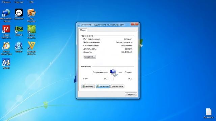
Task: Select the Общие tab
Action: [83, 30]
